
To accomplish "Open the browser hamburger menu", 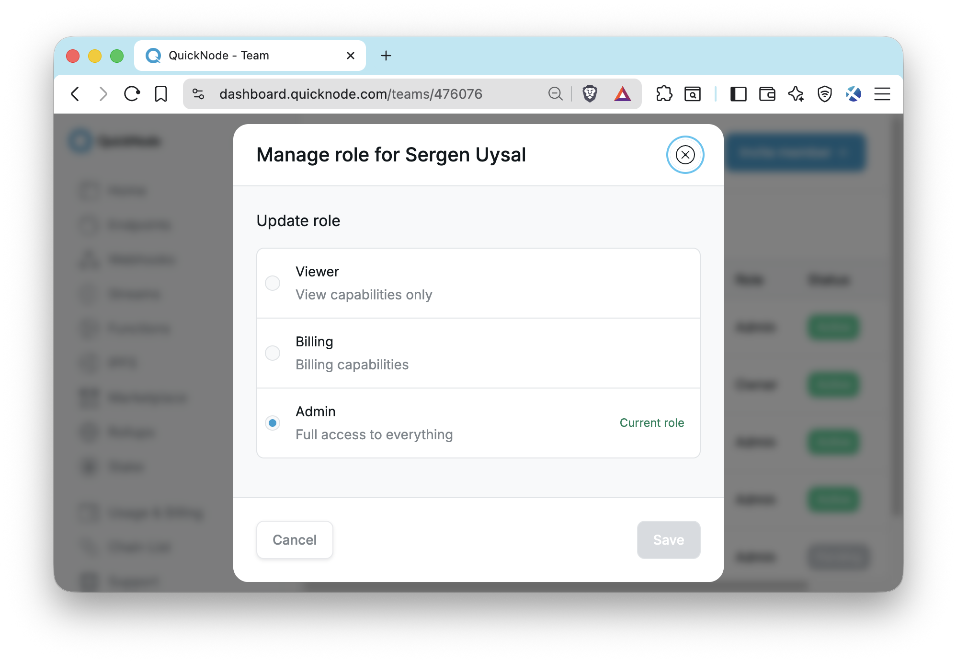I will coord(882,94).
